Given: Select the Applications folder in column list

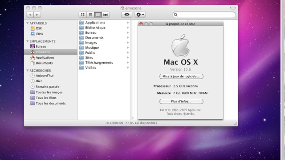Looking at the screenshot, I should (x=104, y=22).
